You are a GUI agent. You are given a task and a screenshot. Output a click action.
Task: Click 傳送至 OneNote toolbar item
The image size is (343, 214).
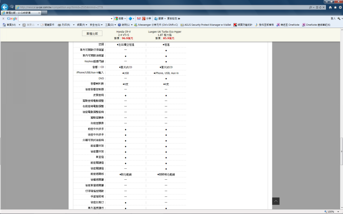point(288,25)
